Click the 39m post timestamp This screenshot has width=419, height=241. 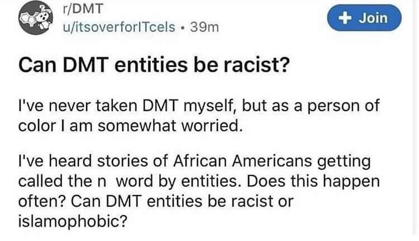coord(204,27)
